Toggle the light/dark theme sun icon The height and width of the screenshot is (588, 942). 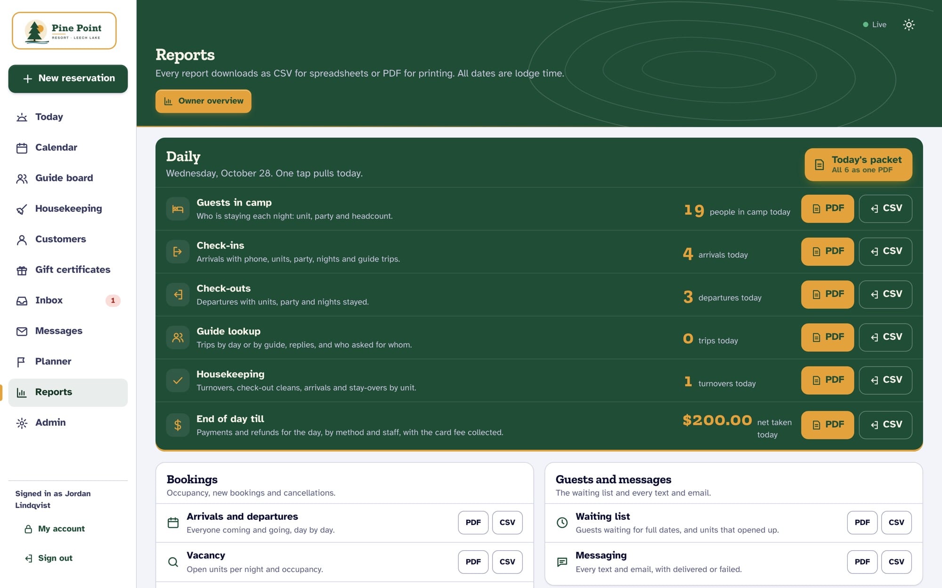(x=909, y=24)
